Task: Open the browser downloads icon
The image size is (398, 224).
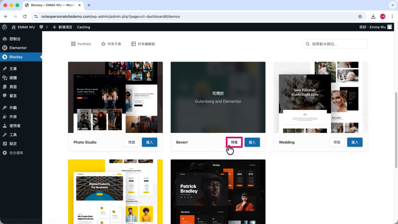Action: [x=373, y=16]
